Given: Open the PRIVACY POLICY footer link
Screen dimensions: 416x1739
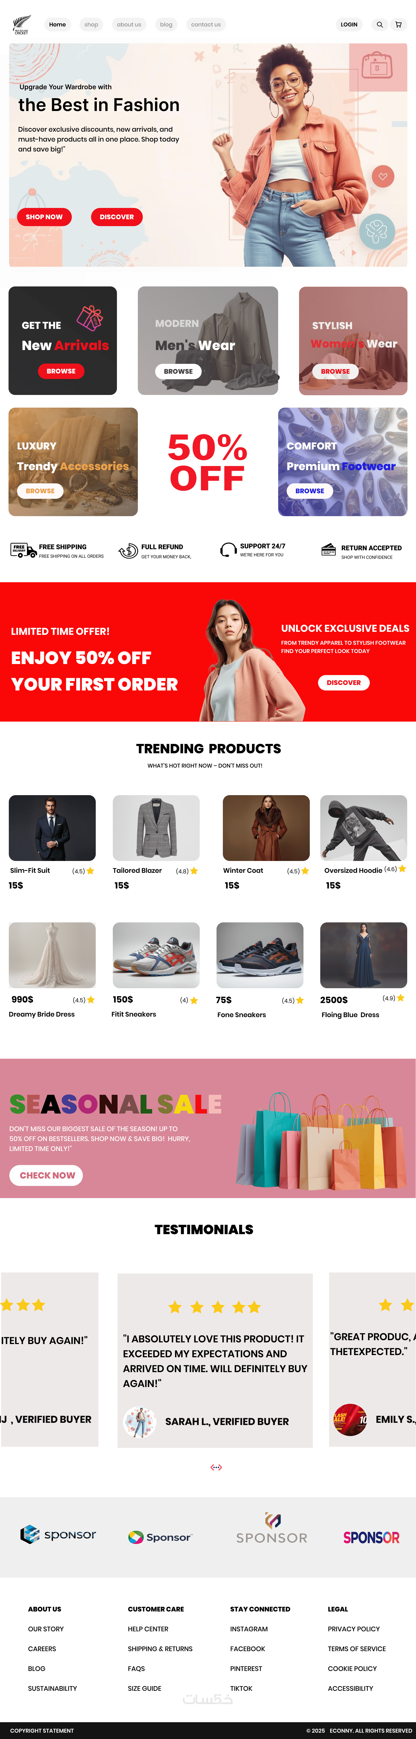Looking at the screenshot, I should 353,1628.
